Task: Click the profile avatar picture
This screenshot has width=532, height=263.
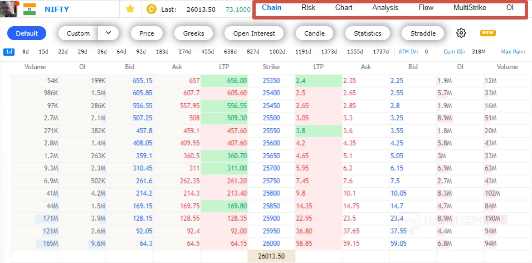Action: [8, 9]
